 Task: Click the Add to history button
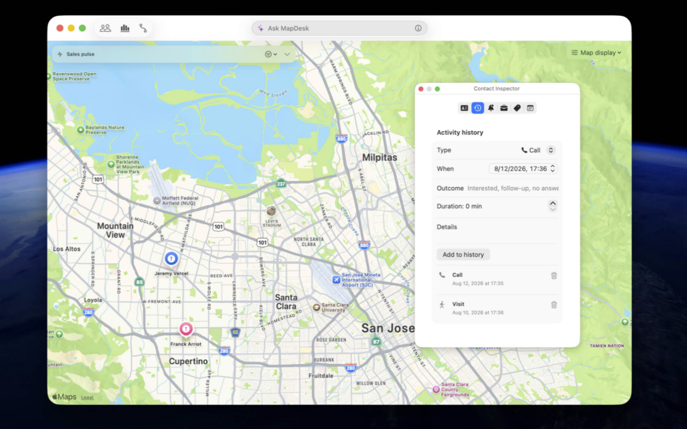463,254
